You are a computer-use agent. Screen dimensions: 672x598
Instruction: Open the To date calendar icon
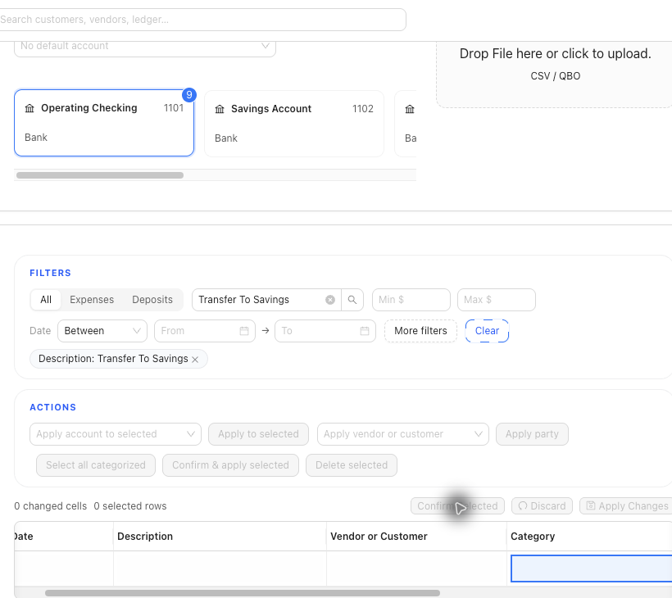click(365, 331)
